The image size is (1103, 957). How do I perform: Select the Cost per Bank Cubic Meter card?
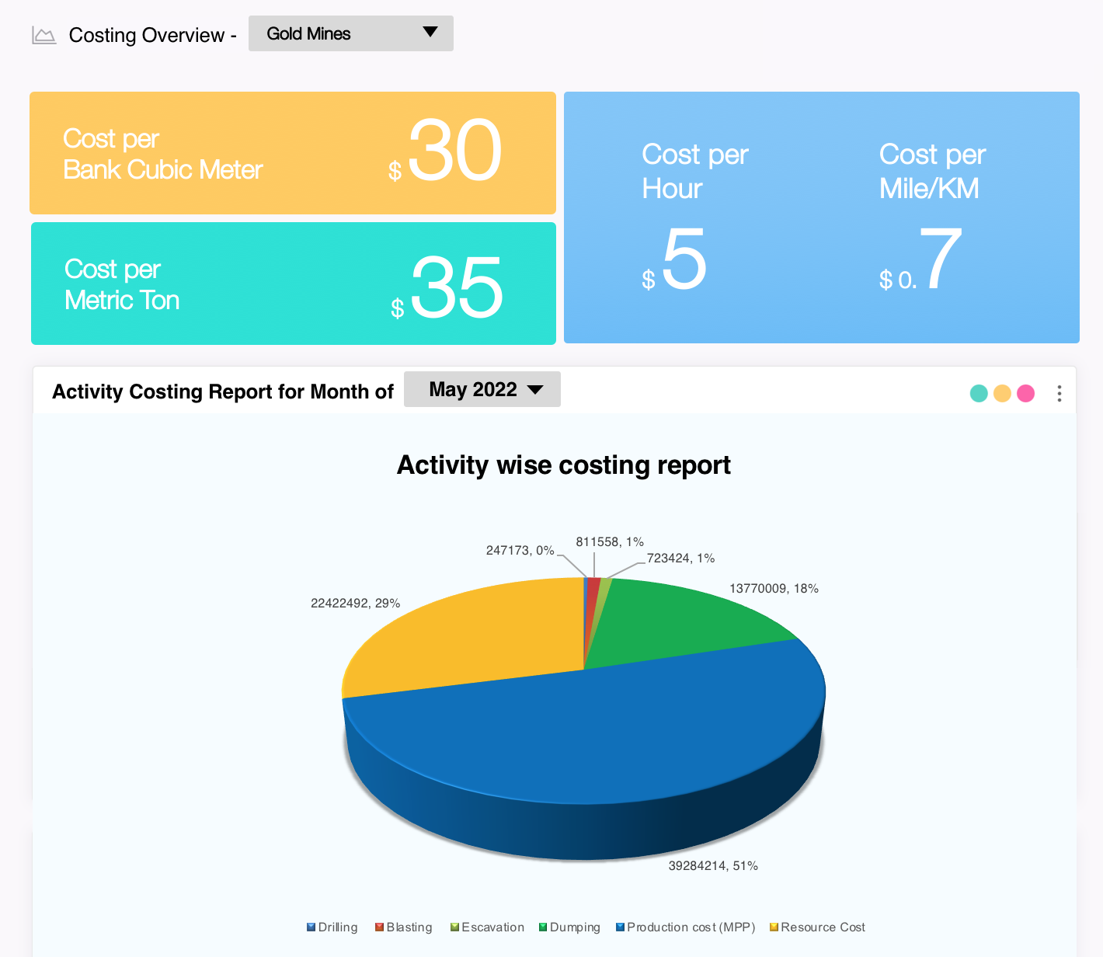292,153
